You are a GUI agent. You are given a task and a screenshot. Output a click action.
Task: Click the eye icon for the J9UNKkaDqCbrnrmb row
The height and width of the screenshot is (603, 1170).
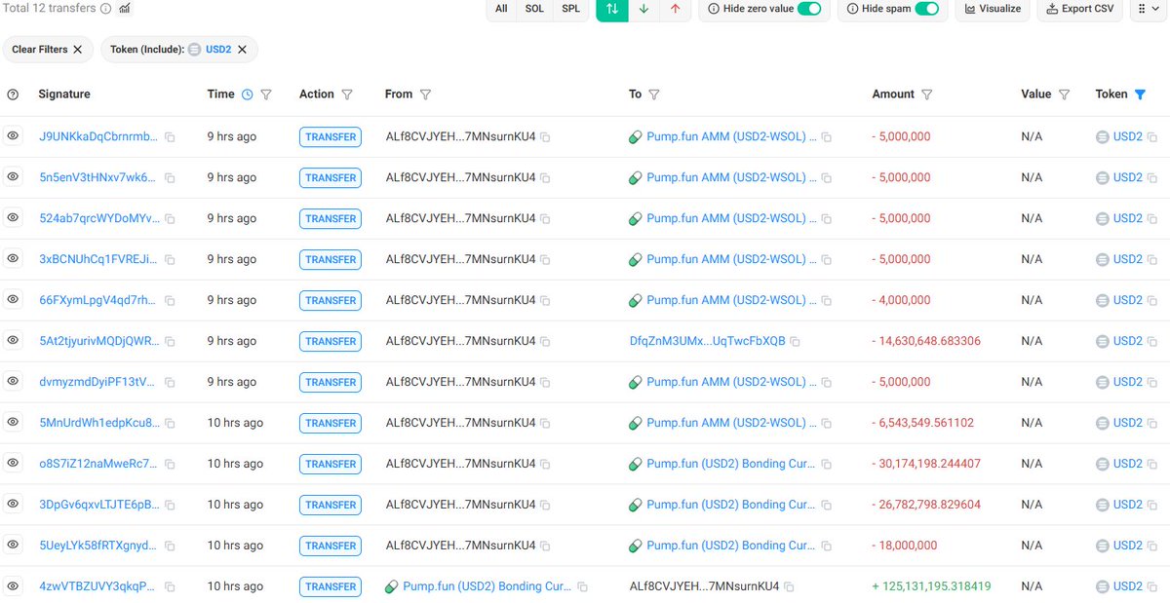click(x=14, y=137)
